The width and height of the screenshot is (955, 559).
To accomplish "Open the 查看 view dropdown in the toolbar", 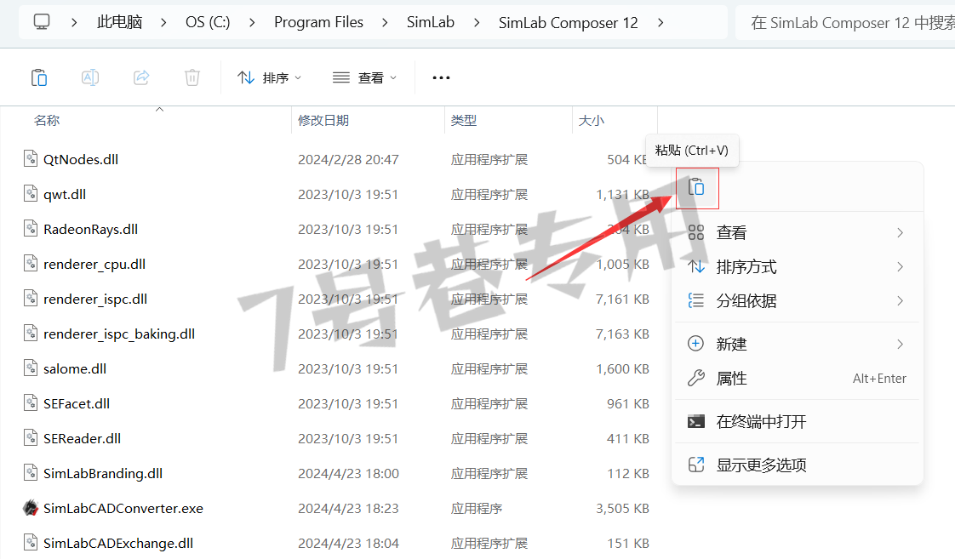I will point(364,78).
